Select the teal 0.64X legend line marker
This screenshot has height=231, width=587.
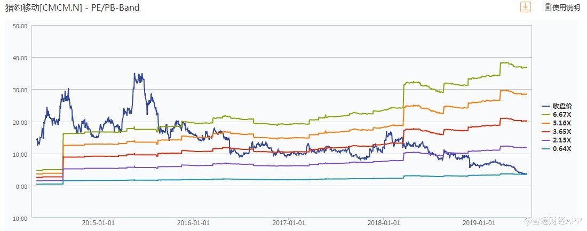click(546, 149)
